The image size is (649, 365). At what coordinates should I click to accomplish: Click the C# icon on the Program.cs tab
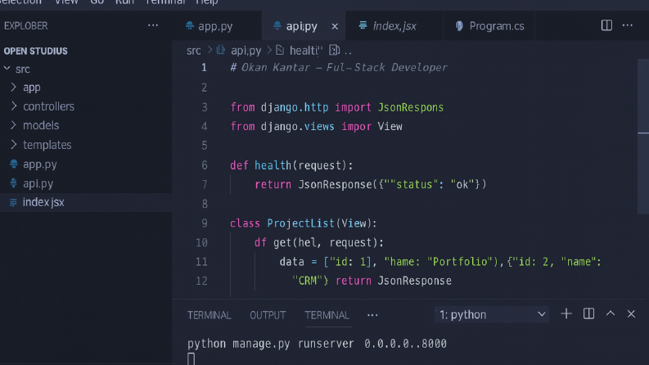(x=459, y=25)
